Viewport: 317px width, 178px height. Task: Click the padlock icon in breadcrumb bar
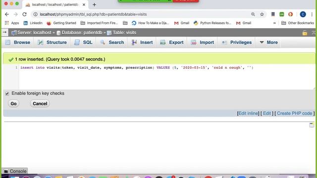[x=305, y=33]
